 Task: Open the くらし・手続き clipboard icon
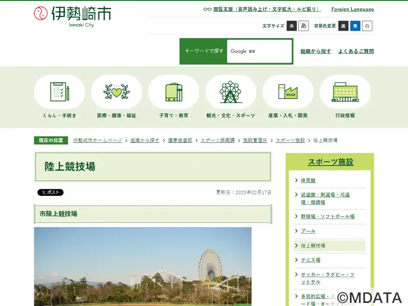coord(60,92)
